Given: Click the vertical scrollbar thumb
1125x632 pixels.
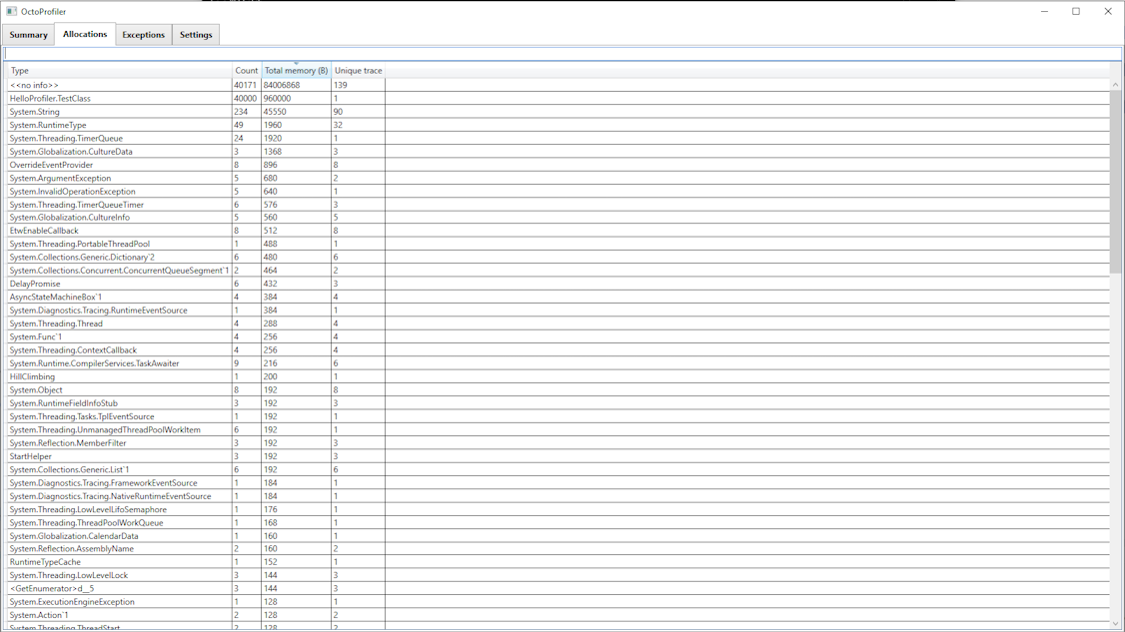Looking at the screenshot, I should tap(1115, 181).
